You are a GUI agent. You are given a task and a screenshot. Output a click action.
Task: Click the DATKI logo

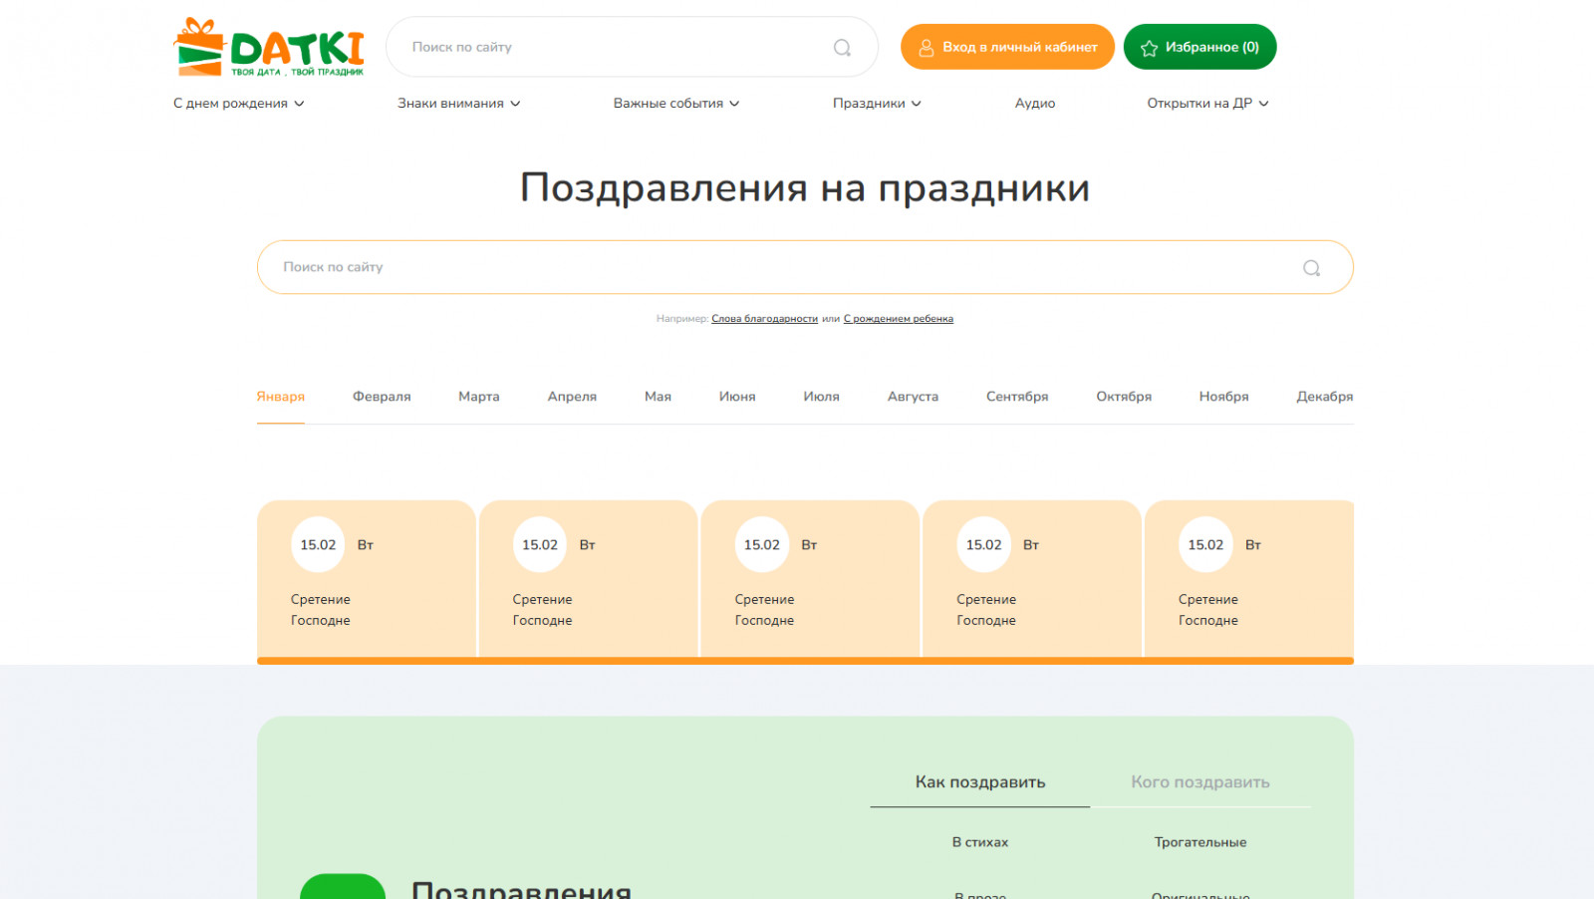pyautogui.click(x=269, y=47)
